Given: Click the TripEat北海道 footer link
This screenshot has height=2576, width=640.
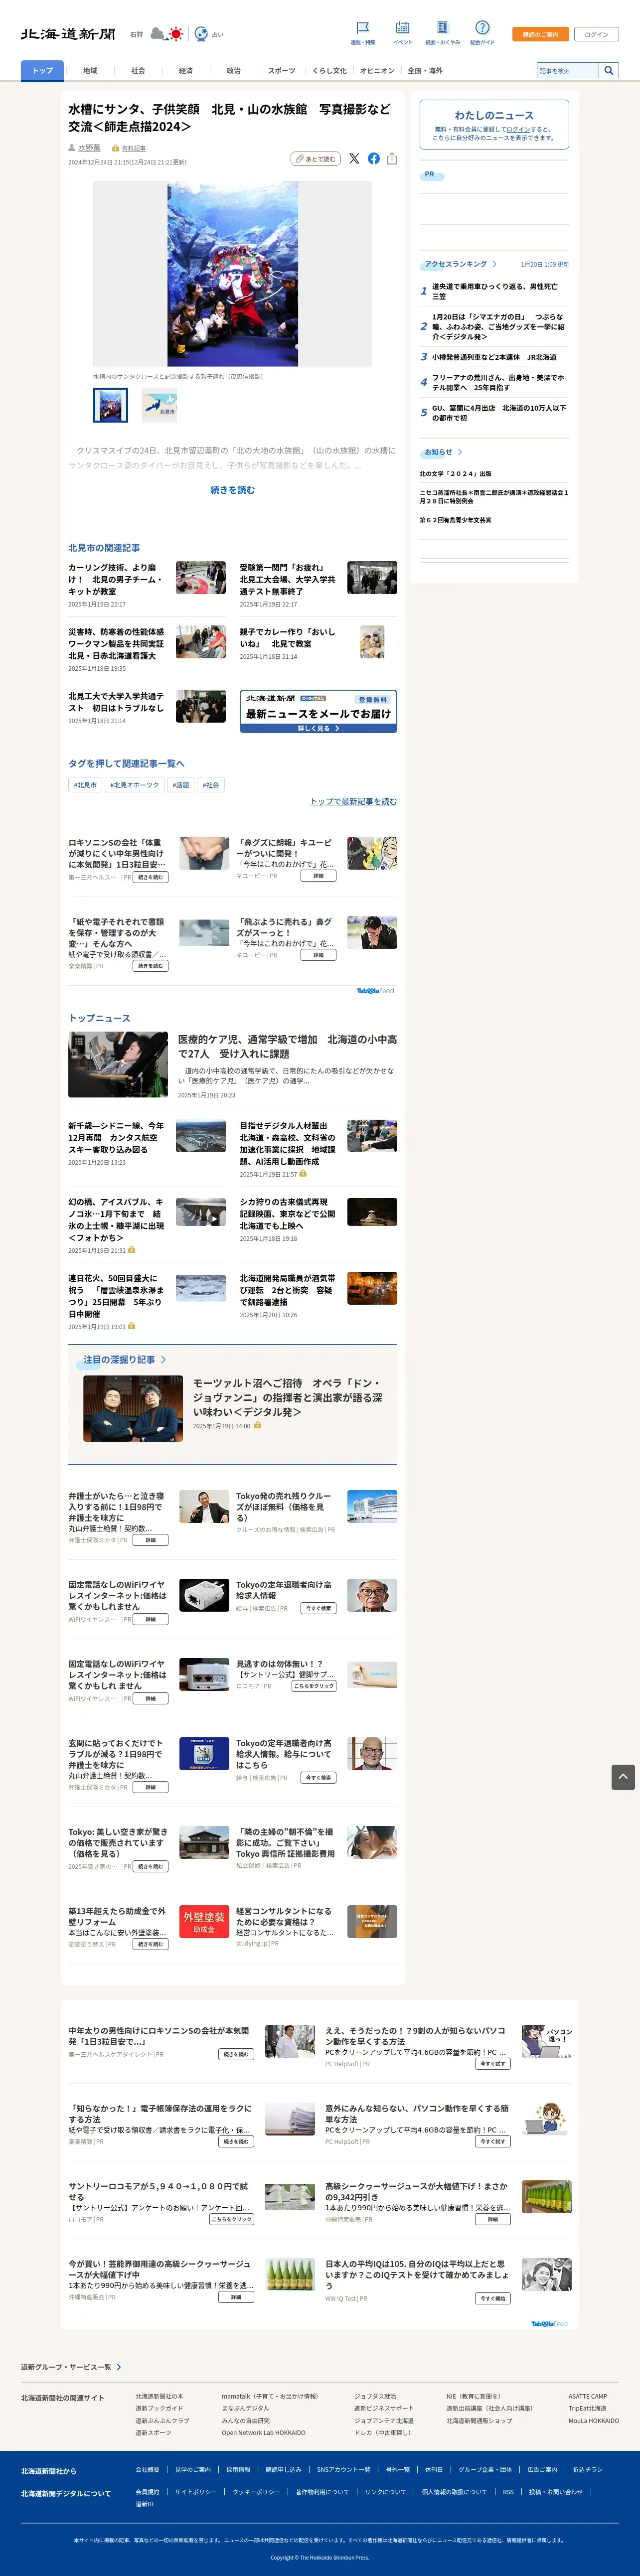Looking at the screenshot, I should click(x=587, y=2408).
